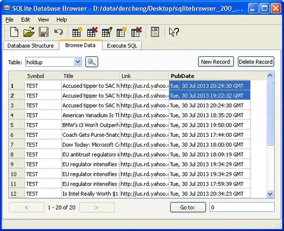
Task: Expand the holdup table dropdown
Action: coord(78,62)
